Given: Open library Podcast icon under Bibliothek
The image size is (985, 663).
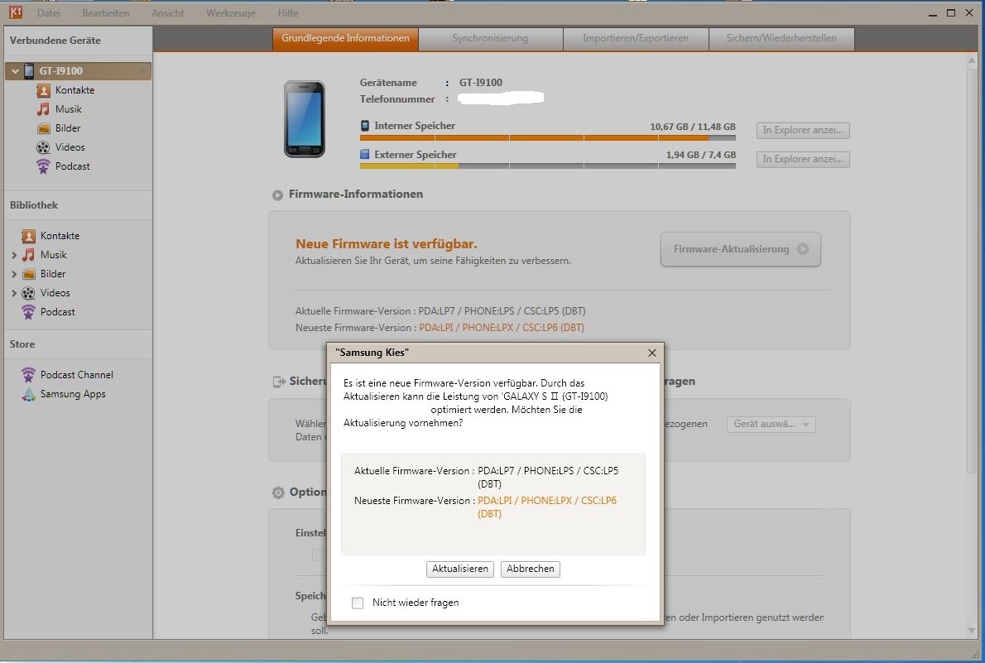Looking at the screenshot, I should tap(28, 312).
